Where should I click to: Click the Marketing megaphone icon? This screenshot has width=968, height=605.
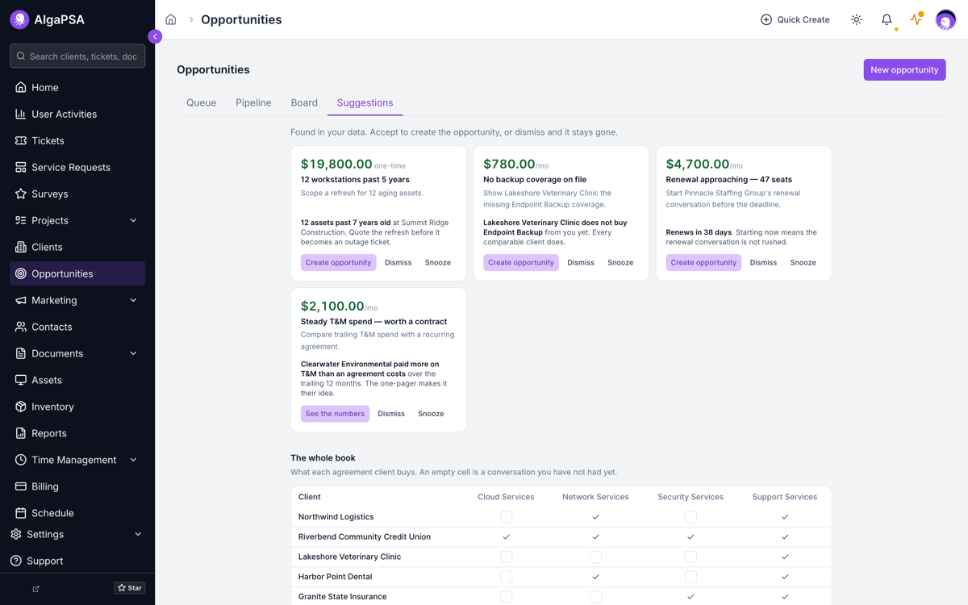click(x=21, y=300)
